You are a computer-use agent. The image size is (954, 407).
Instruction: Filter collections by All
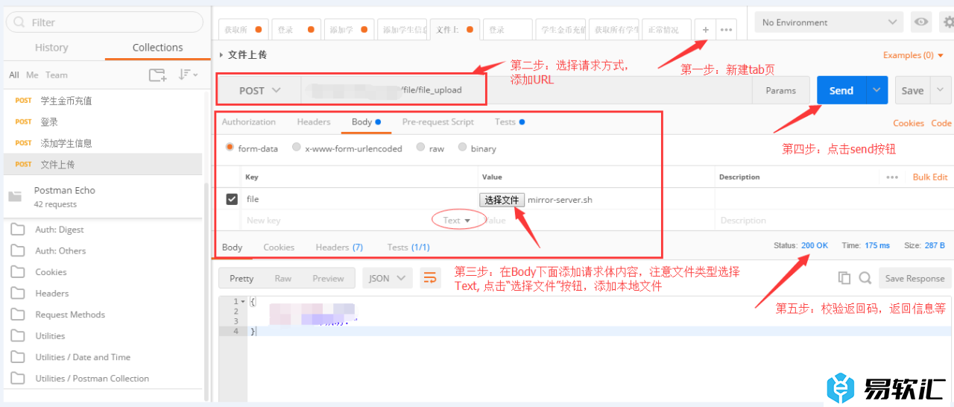tap(14, 75)
